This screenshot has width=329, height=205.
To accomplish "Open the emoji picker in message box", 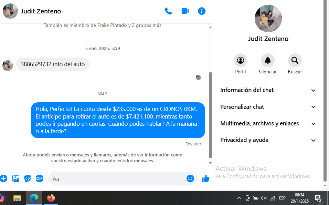I will (x=190, y=178).
